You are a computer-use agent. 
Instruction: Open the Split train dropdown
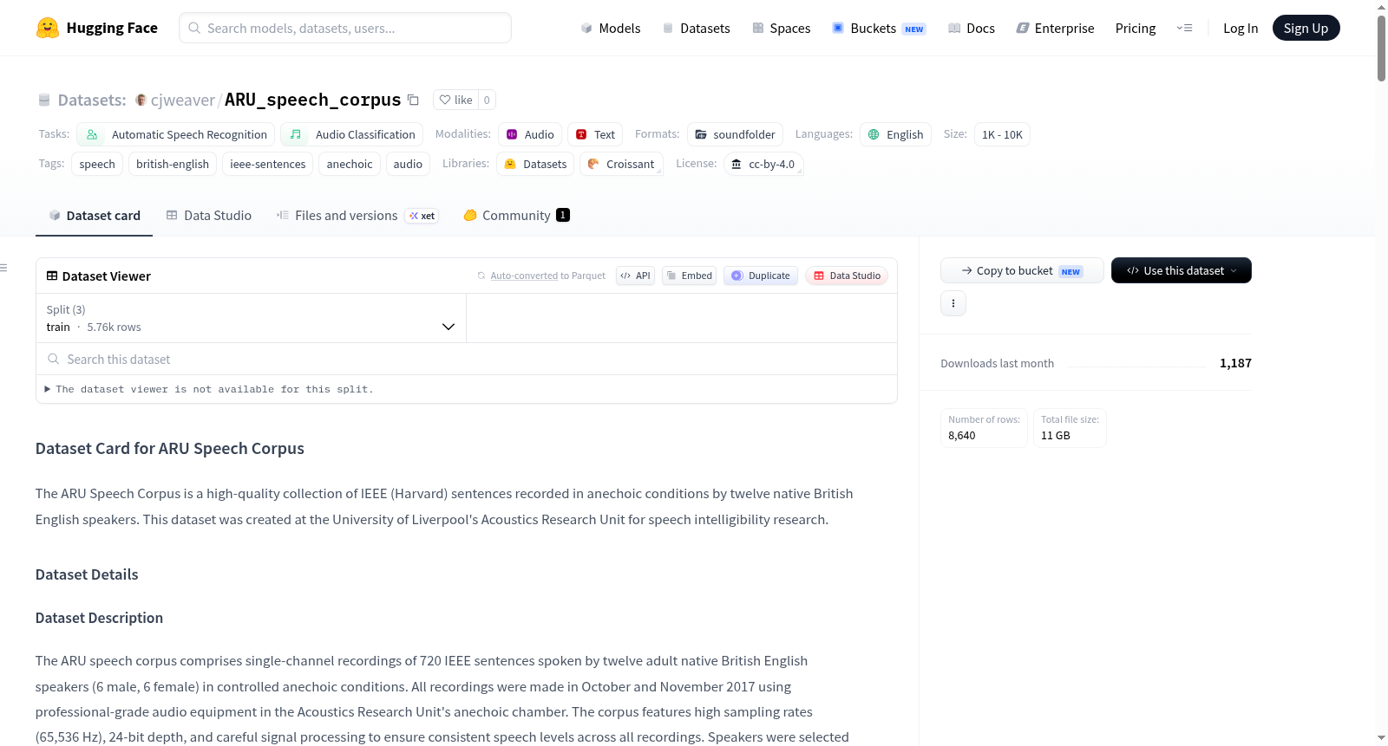click(x=251, y=318)
